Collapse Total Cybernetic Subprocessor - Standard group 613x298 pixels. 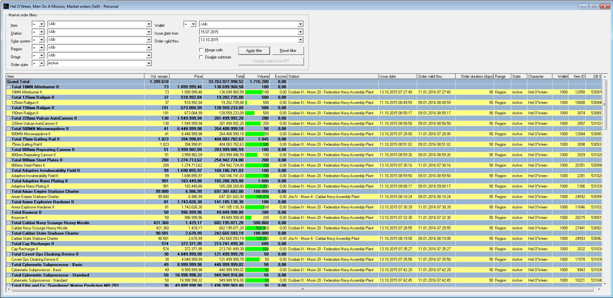click(x=9, y=275)
